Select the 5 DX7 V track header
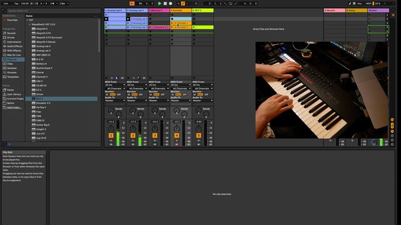The height and width of the screenshot is (225, 401). coord(203,11)
